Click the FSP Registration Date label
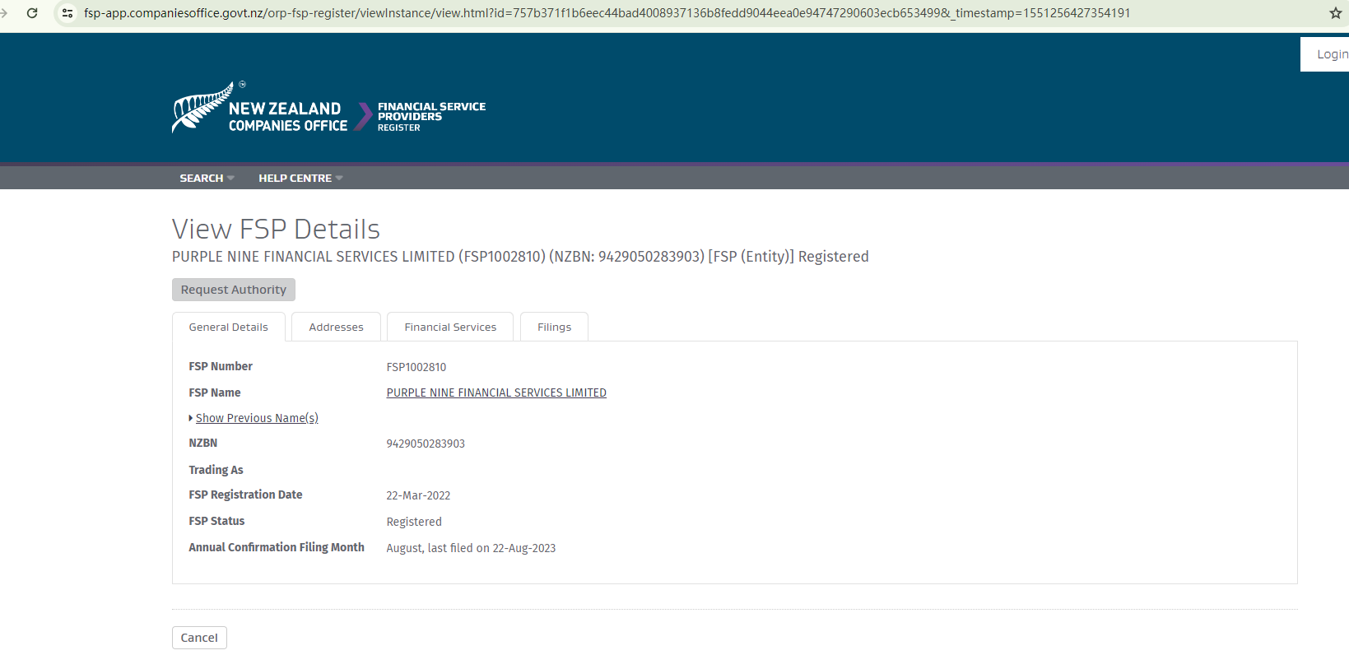 245,495
